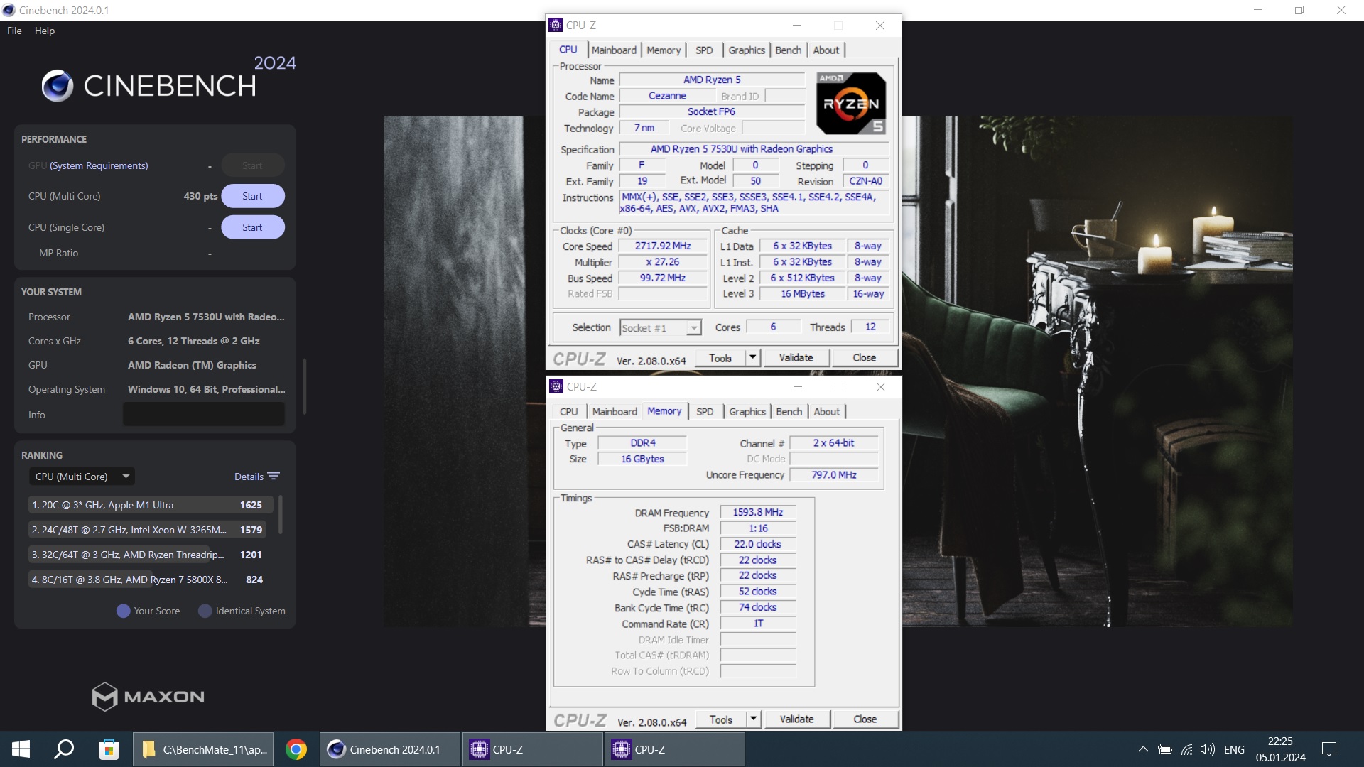This screenshot has height=767, width=1364.
Task: Open About tab in top CPU-Z window
Action: (826, 50)
